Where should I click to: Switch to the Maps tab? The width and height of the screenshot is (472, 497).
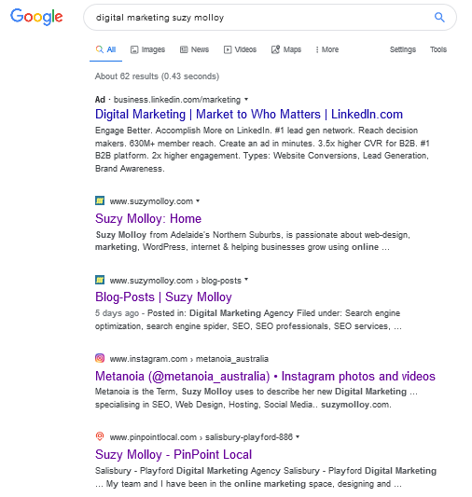[x=286, y=49]
